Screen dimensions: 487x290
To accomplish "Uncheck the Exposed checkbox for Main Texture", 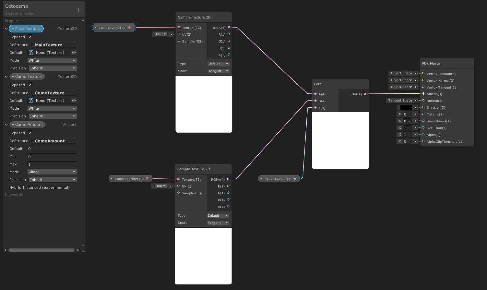I will (x=30, y=37).
